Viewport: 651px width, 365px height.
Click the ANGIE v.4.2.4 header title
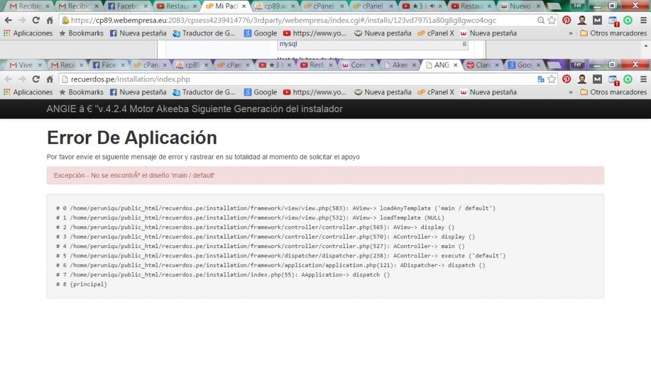pyautogui.click(x=194, y=109)
